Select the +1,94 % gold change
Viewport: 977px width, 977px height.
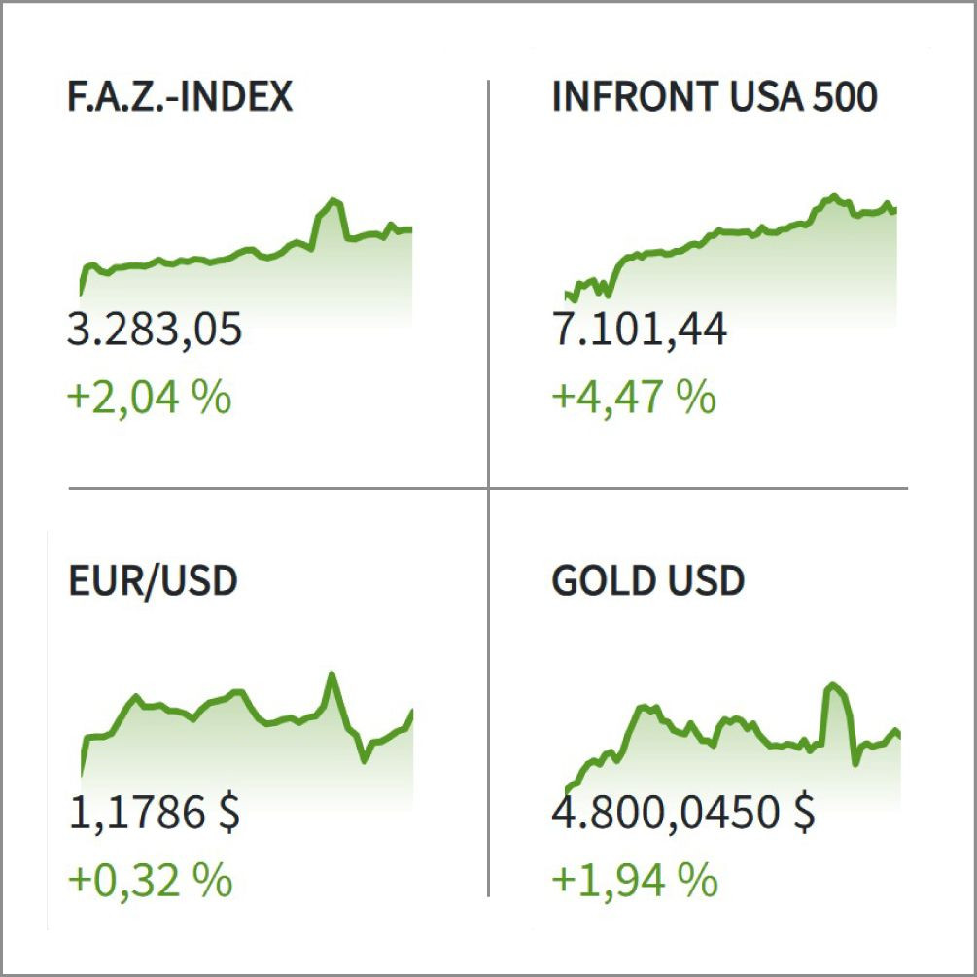[x=634, y=881]
